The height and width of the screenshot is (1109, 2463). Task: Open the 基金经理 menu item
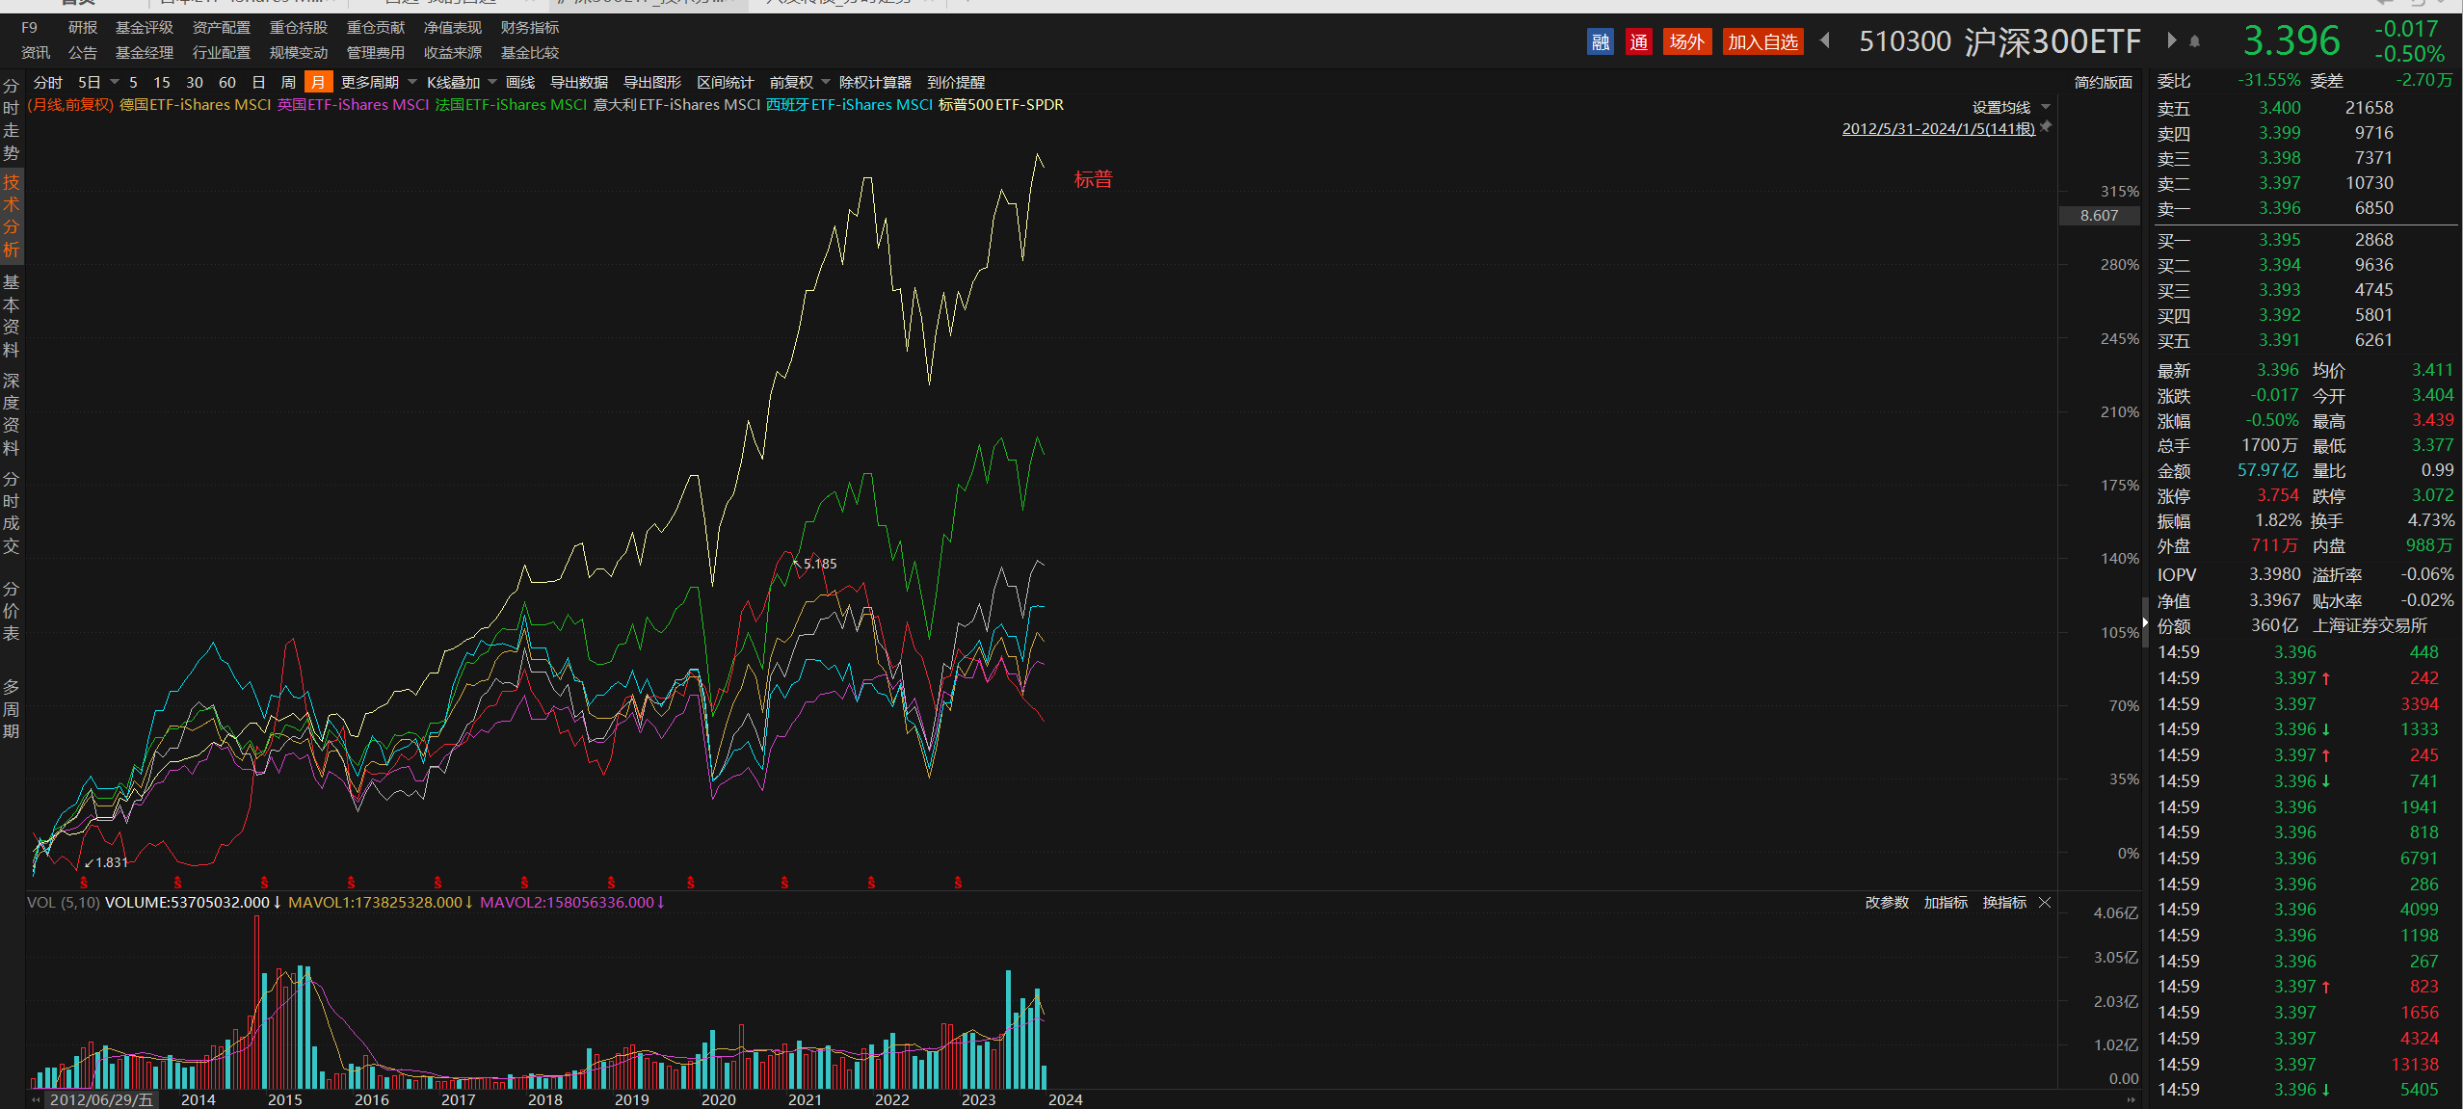click(x=145, y=53)
